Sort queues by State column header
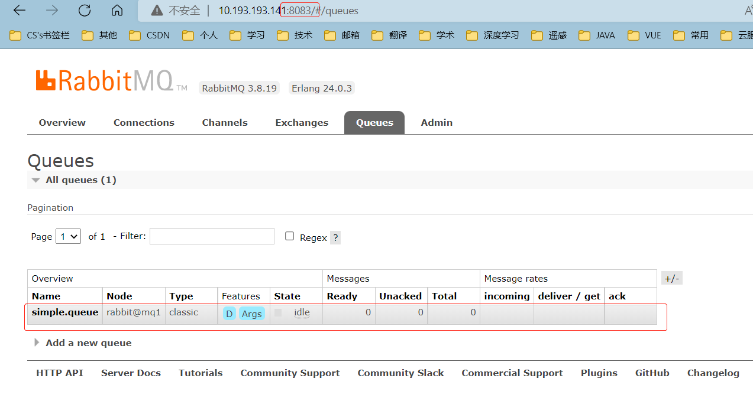Screen dimensions: 753x411 pyautogui.click(x=287, y=296)
